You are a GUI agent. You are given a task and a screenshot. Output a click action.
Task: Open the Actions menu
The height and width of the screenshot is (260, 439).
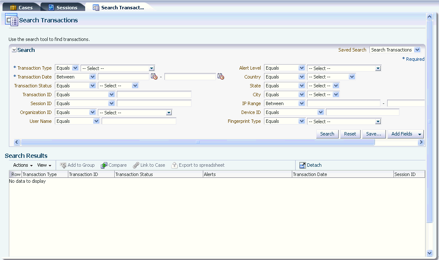click(23, 165)
